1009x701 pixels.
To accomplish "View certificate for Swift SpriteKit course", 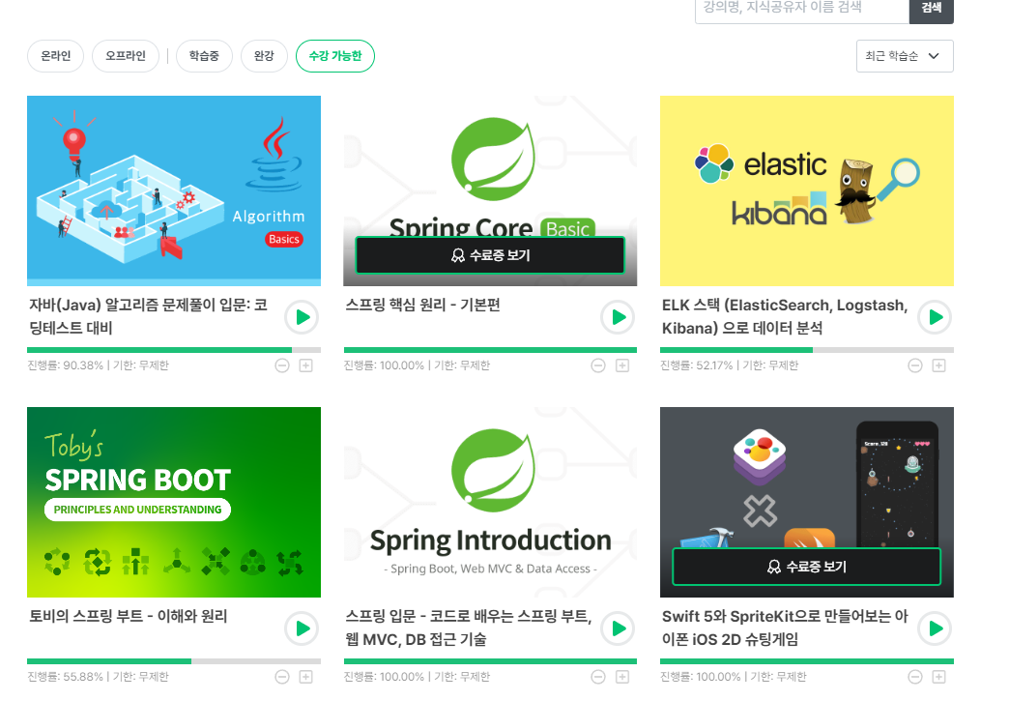I will pos(807,568).
